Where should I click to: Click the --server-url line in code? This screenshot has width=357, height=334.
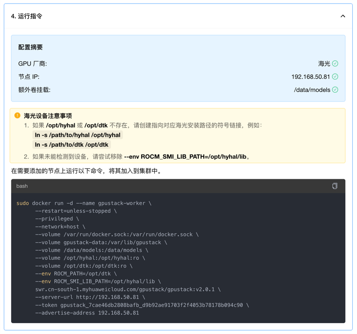tap(90, 297)
